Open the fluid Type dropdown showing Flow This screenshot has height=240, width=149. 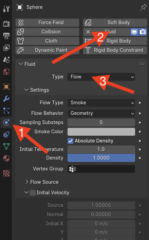(x=101, y=77)
